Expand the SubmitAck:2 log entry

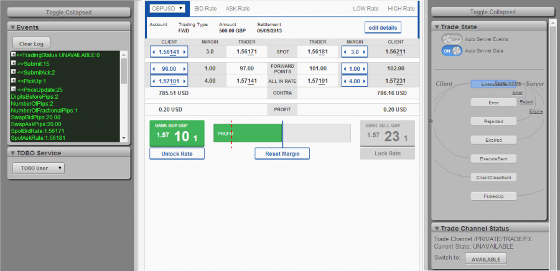click(13, 71)
